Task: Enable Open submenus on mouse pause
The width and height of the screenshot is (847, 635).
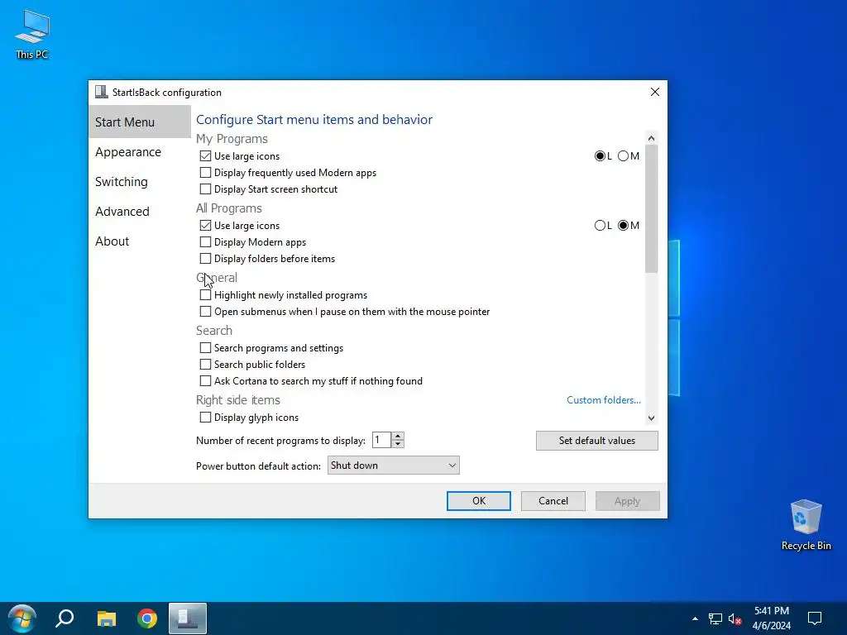Action: pos(205,312)
